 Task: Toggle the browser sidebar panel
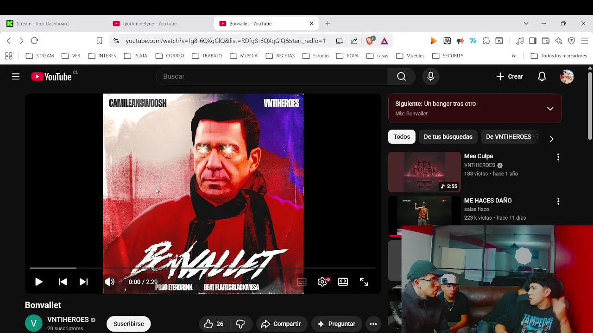tap(533, 41)
